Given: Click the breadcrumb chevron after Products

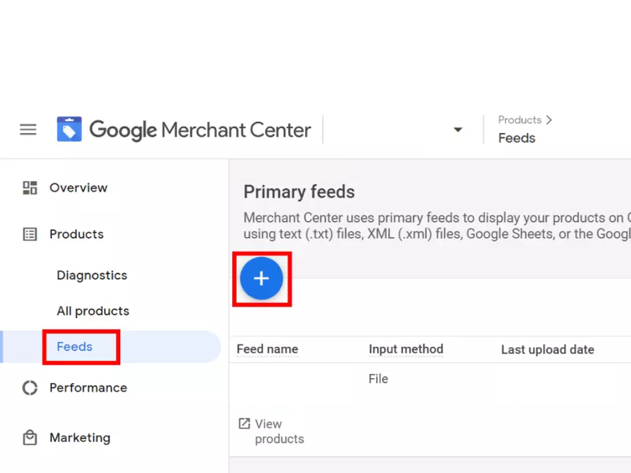Looking at the screenshot, I should pyautogui.click(x=549, y=120).
